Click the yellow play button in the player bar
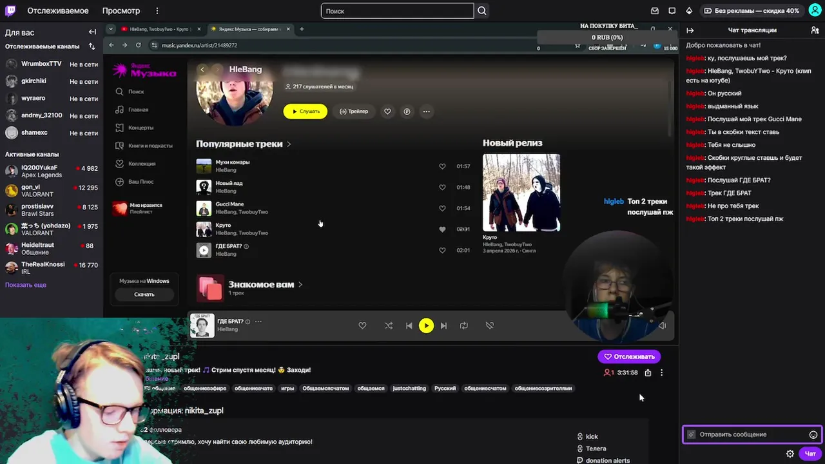Image resolution: width=825 pixels, height=464 pixels. 426,325
